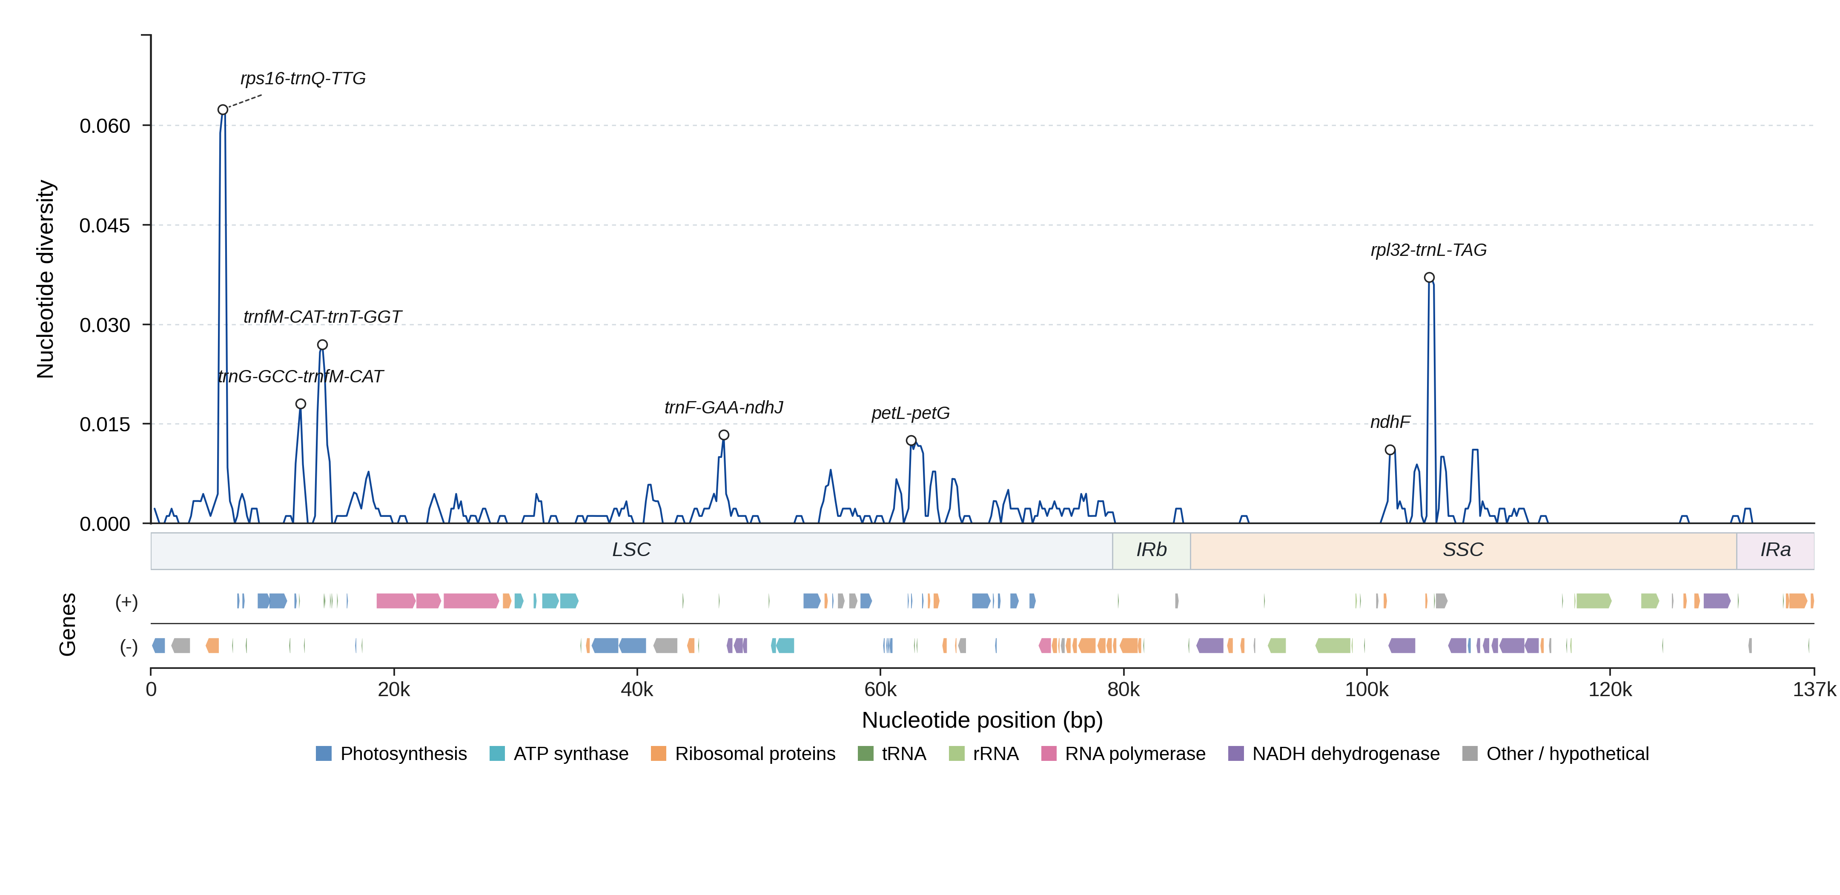1840x895 pixels.
Task: Click the trnG-GCC-trnfM-CAT annotation label
Action: click(x=301, y=376)
